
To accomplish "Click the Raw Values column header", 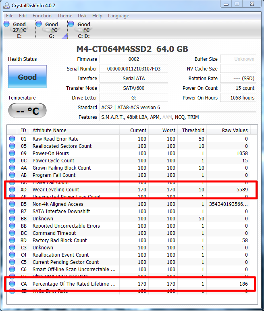I will (229, 130).
